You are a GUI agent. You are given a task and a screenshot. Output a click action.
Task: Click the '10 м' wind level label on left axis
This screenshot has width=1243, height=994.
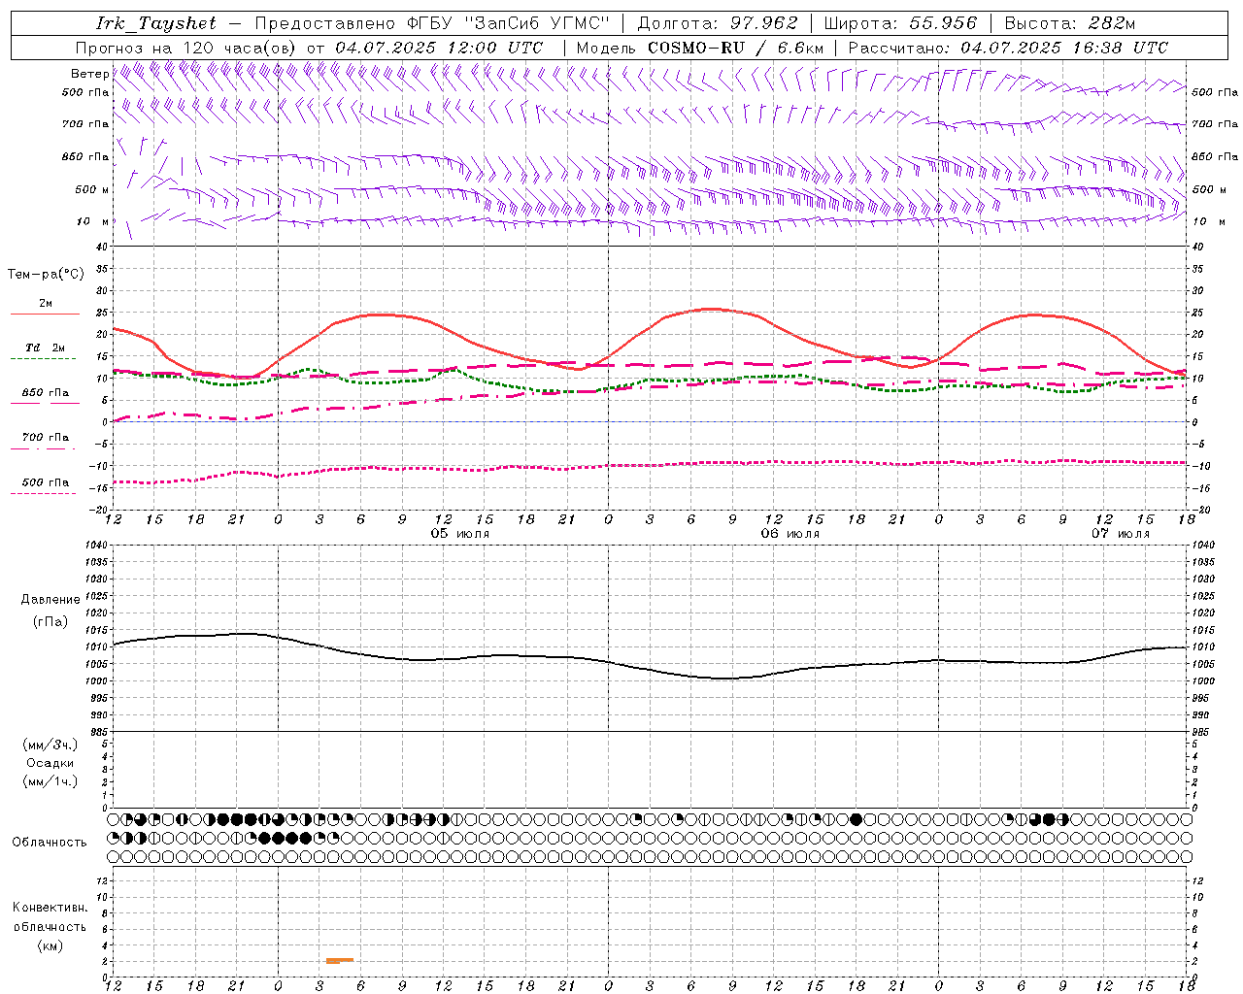pos(92,221)
